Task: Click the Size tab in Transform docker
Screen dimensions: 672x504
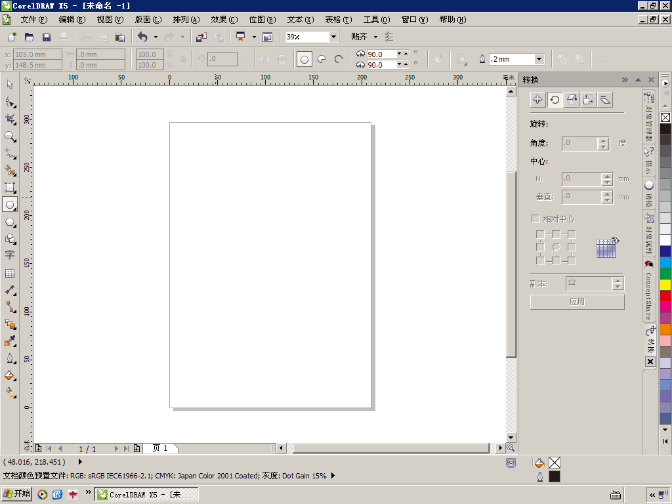Action: coord(588,100)
